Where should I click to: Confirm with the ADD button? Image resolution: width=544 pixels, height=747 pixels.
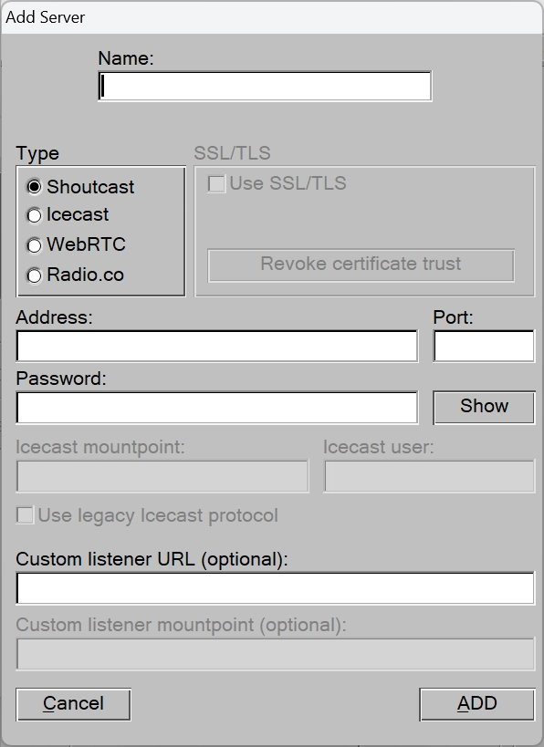[x=476, y=704]
